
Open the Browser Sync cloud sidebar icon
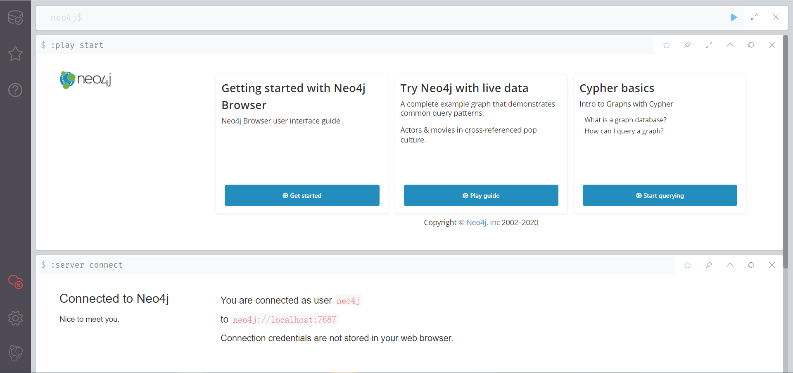point(15,282)
